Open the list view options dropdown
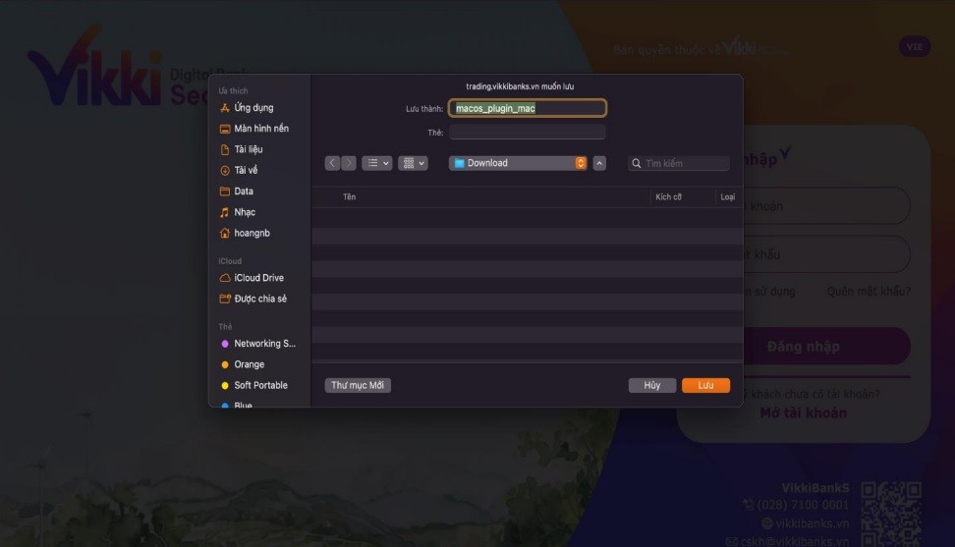955x547 pixels. point(376,163)
